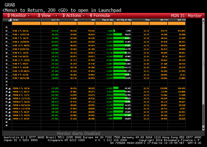Click Bid YTM value 470.79

pyautogui.click(x=164, y=31)
